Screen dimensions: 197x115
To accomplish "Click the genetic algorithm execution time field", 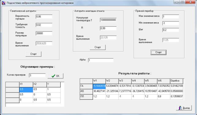I will point(44,44).
